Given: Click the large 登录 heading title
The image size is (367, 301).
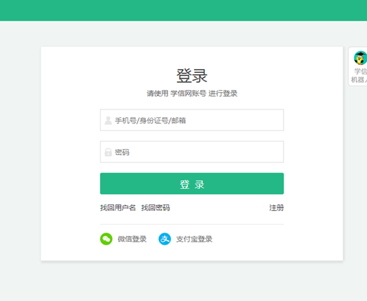Looking at the screenshot, I should click(192, 76).
